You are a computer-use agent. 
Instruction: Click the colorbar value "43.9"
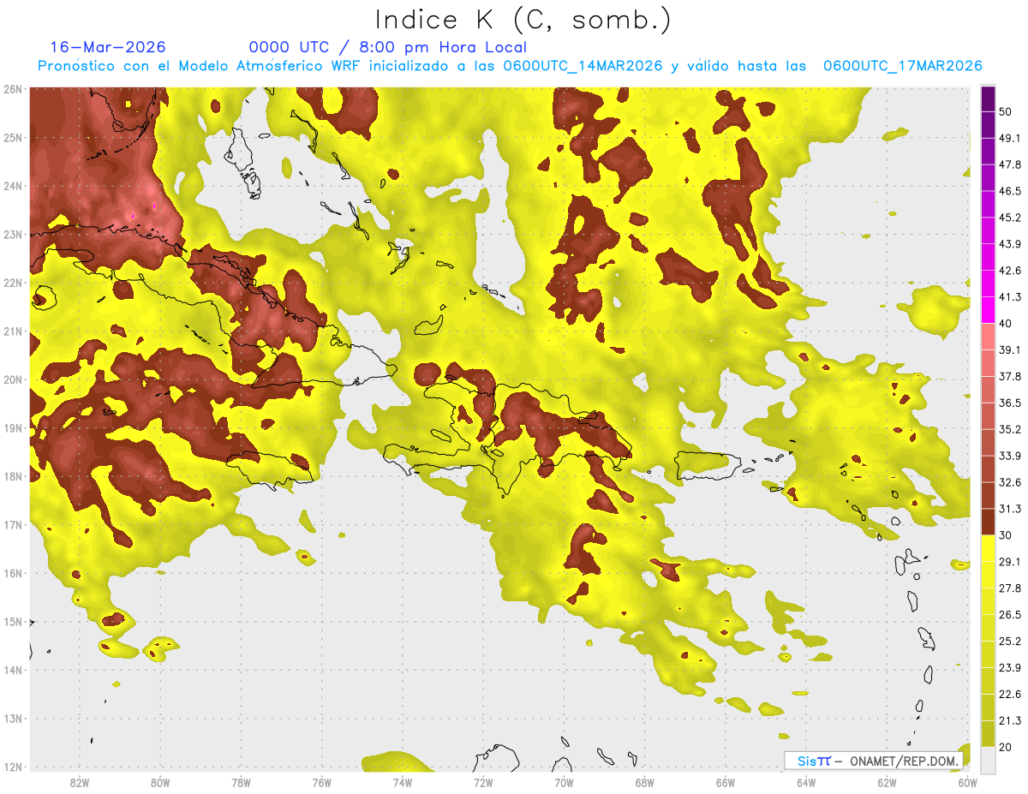[x=1010, y=243]
